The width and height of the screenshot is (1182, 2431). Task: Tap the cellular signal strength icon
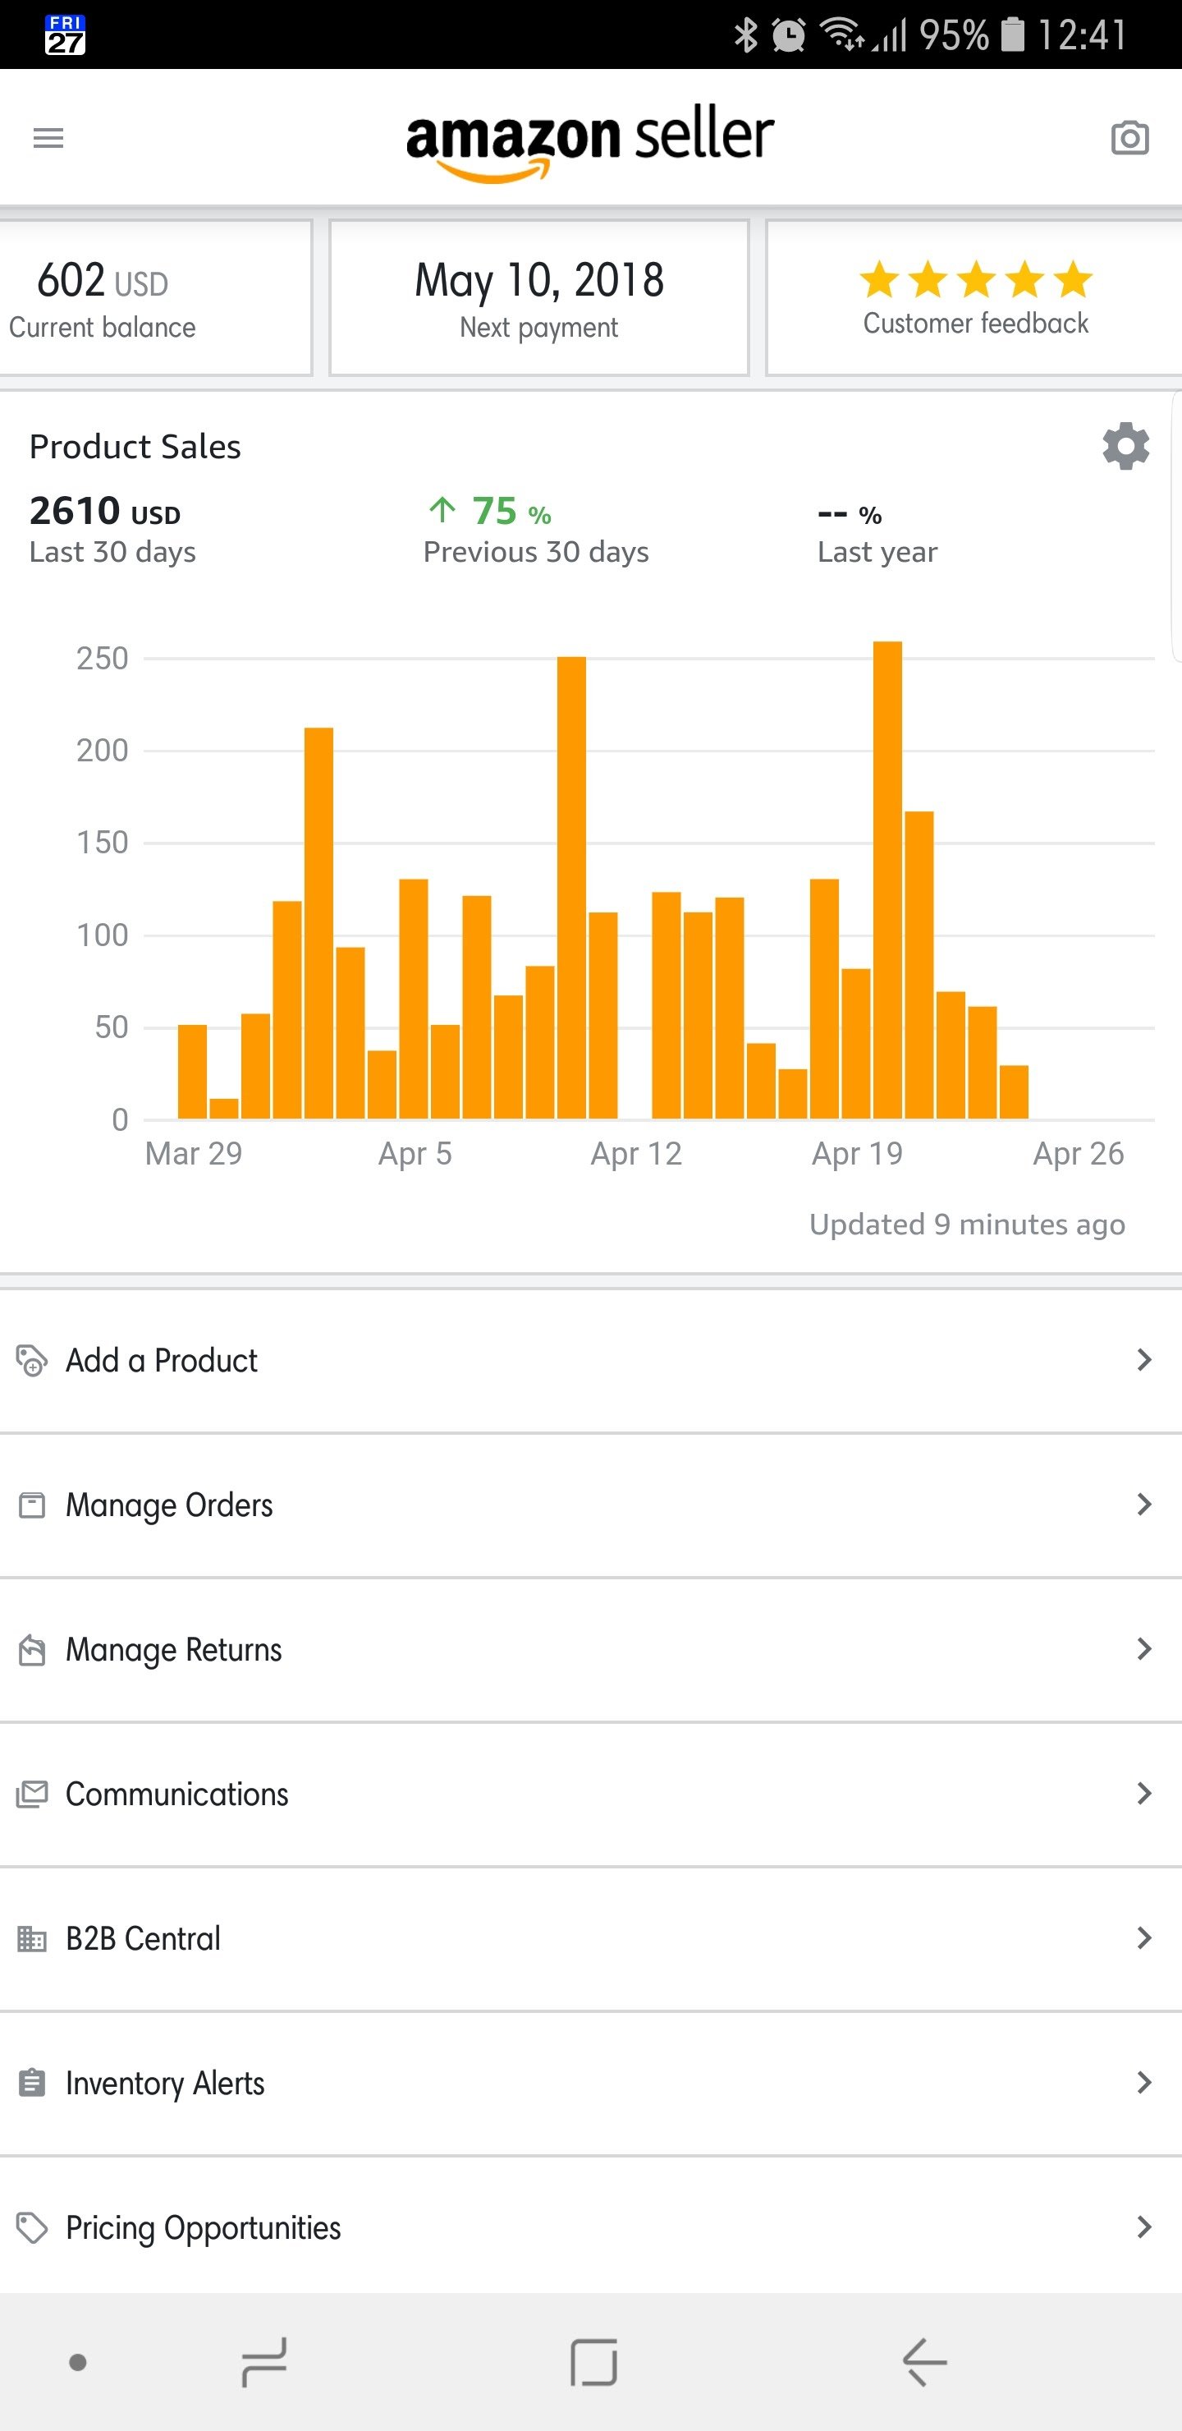click(x=890, y=36)
